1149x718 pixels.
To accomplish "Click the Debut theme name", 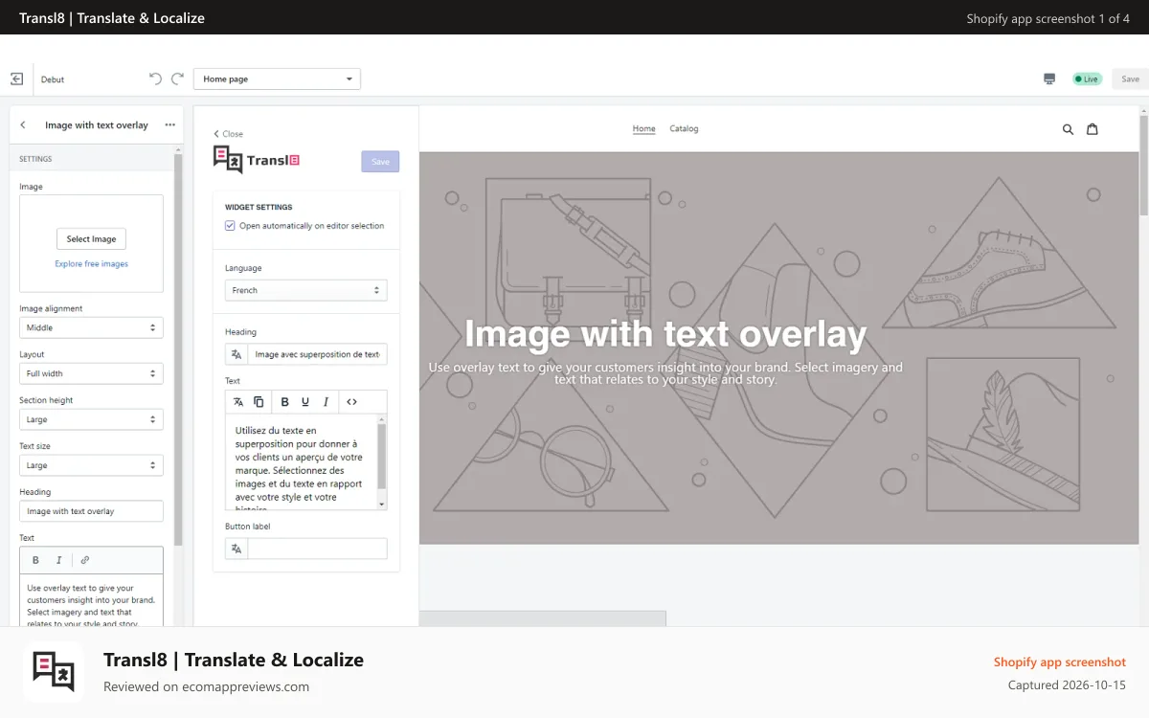I will (53, 79).
